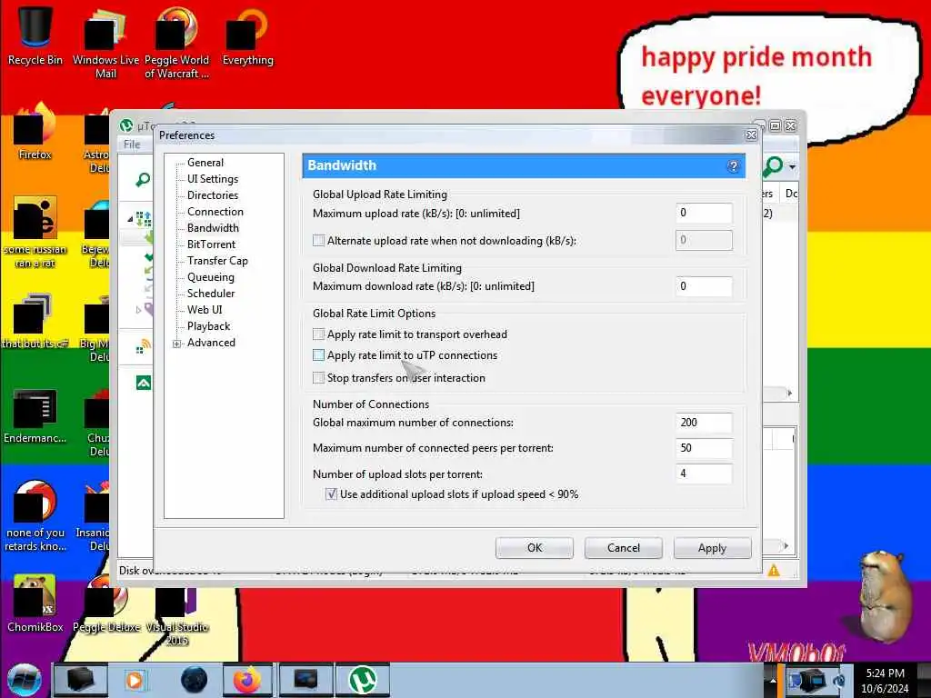Open taskbar clock showing 5:24 PM
931x698 pixels.
885,680
